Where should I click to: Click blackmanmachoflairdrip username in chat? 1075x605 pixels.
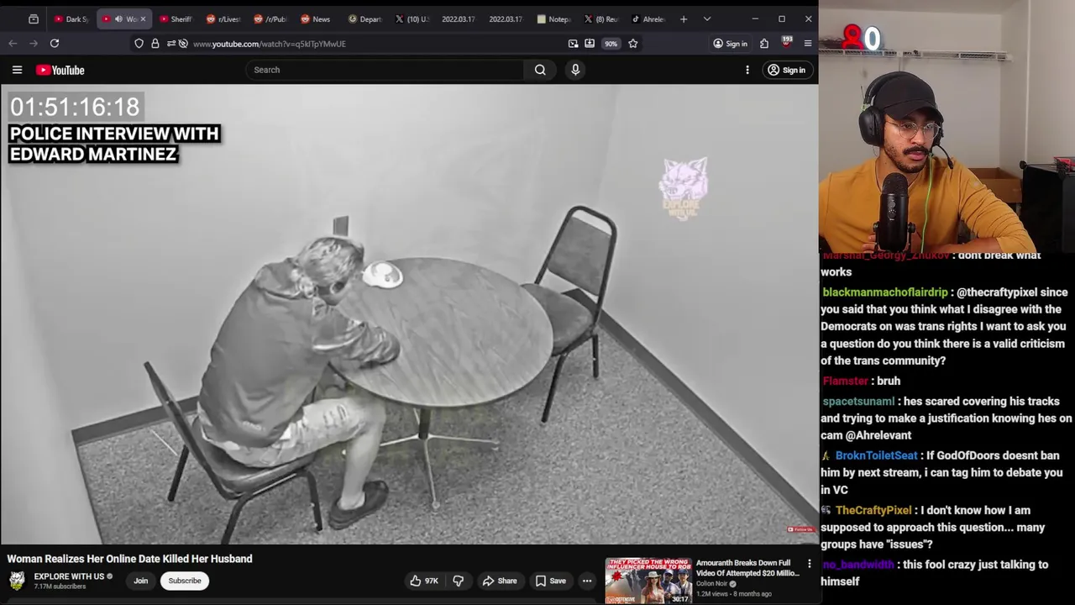click(884, 292)
